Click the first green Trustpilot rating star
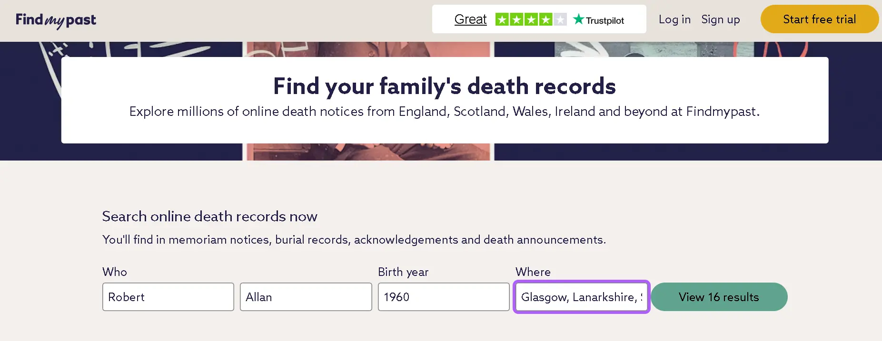Screen dimensions: 882x341 (x=502, y=19)
